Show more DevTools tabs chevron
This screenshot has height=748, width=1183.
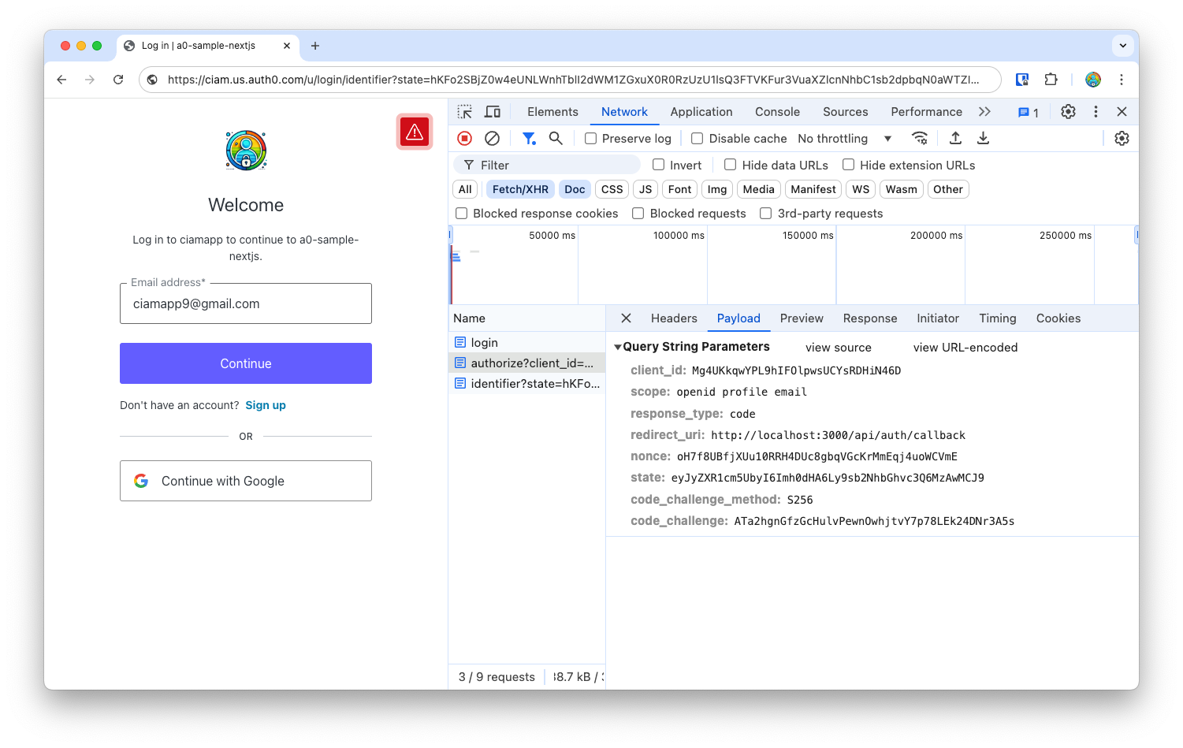984,112
